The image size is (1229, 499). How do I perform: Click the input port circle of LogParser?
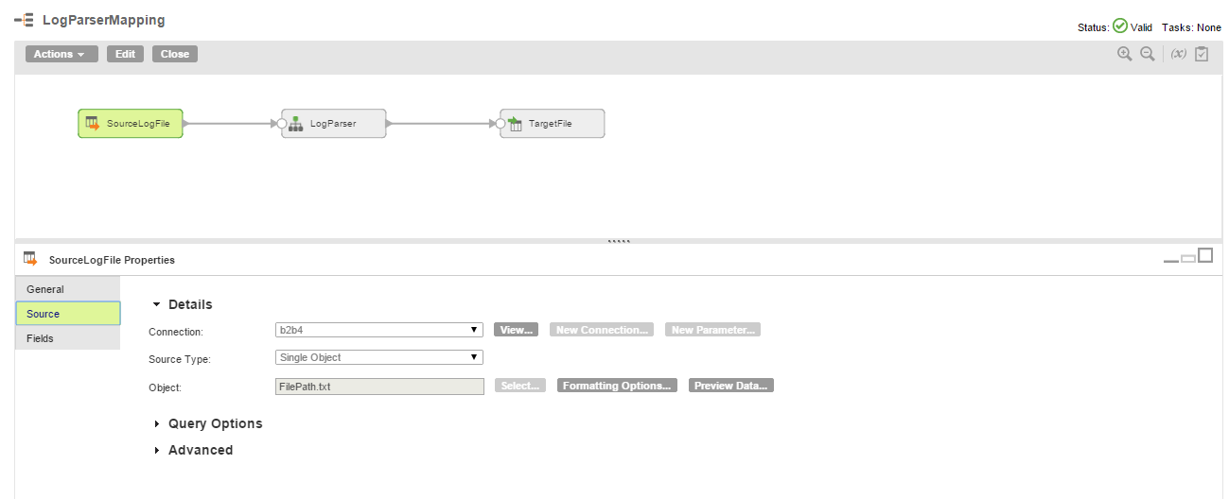[x=281, y=123]
